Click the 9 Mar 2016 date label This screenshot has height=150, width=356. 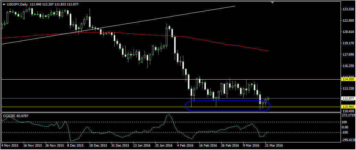251,145
